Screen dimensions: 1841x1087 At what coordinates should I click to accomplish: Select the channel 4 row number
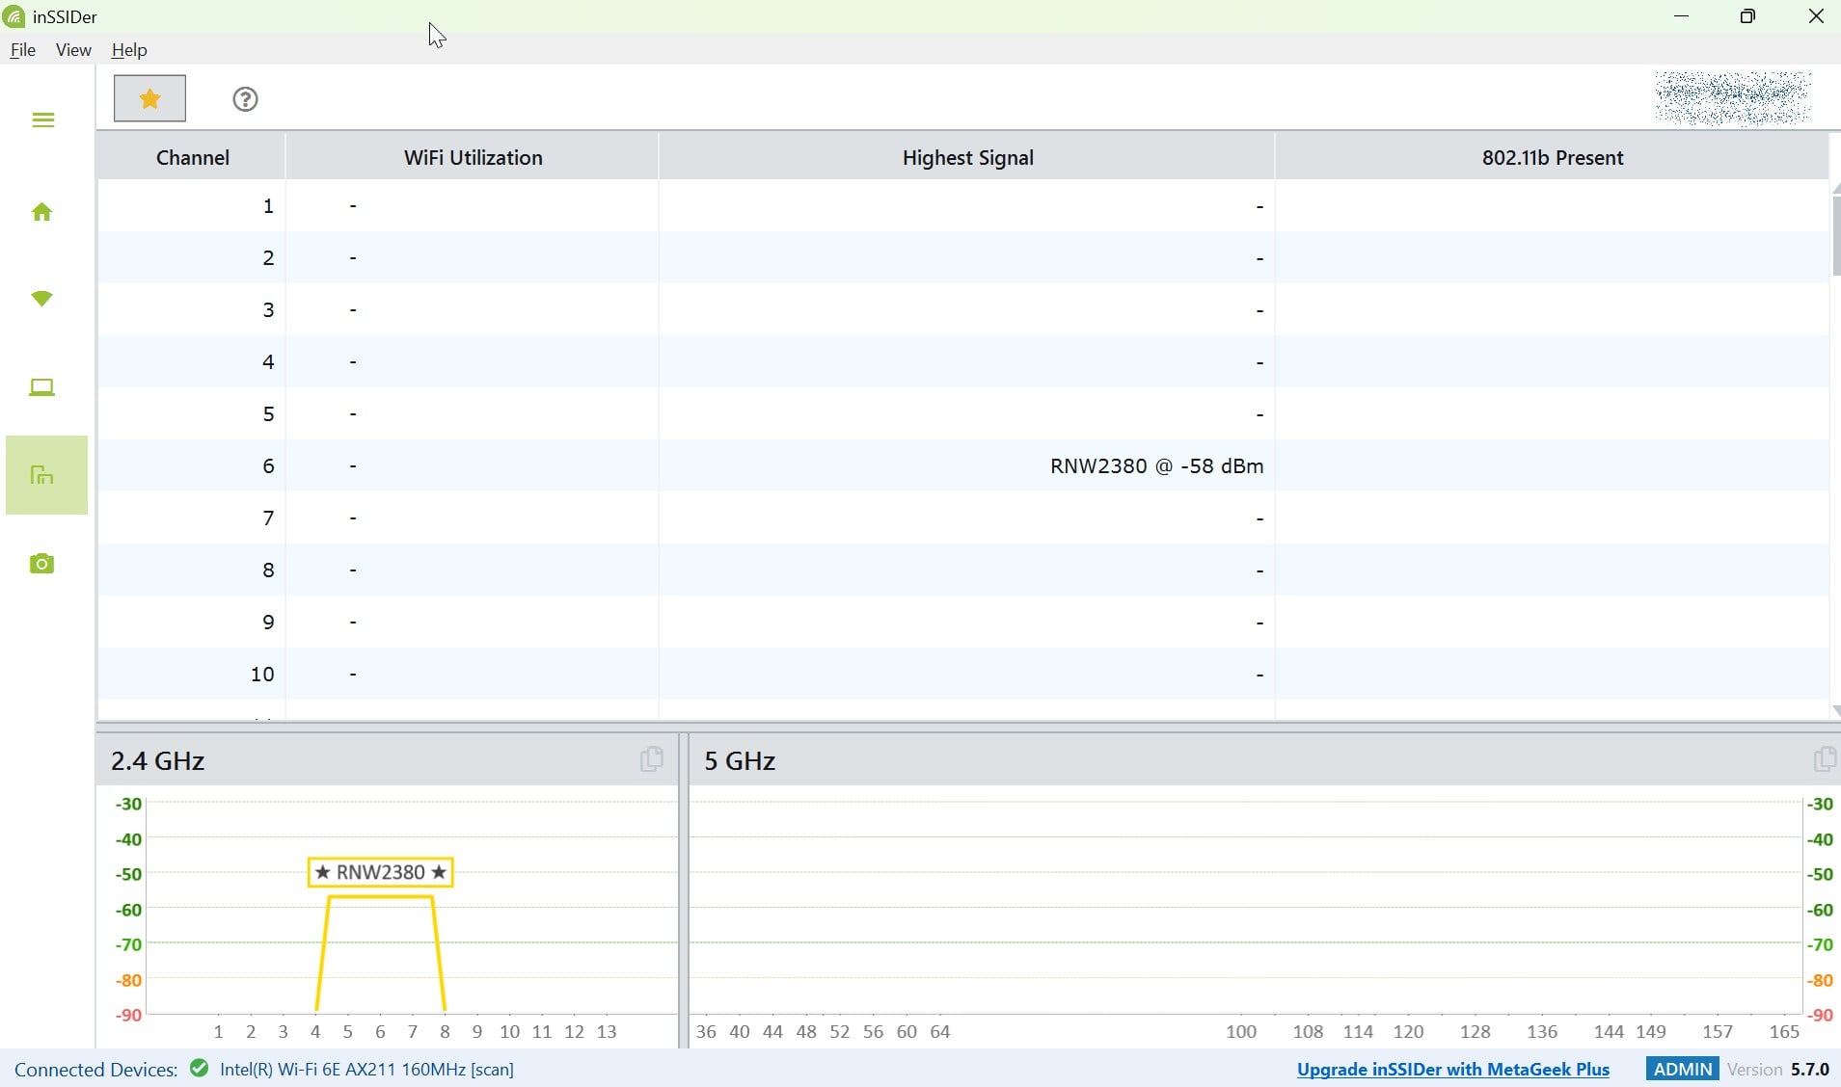point(268,361)
